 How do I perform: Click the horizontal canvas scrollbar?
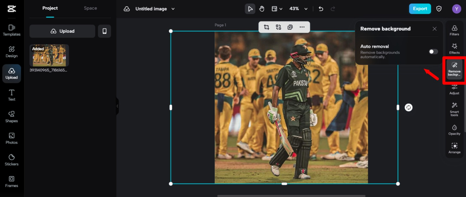291,196
